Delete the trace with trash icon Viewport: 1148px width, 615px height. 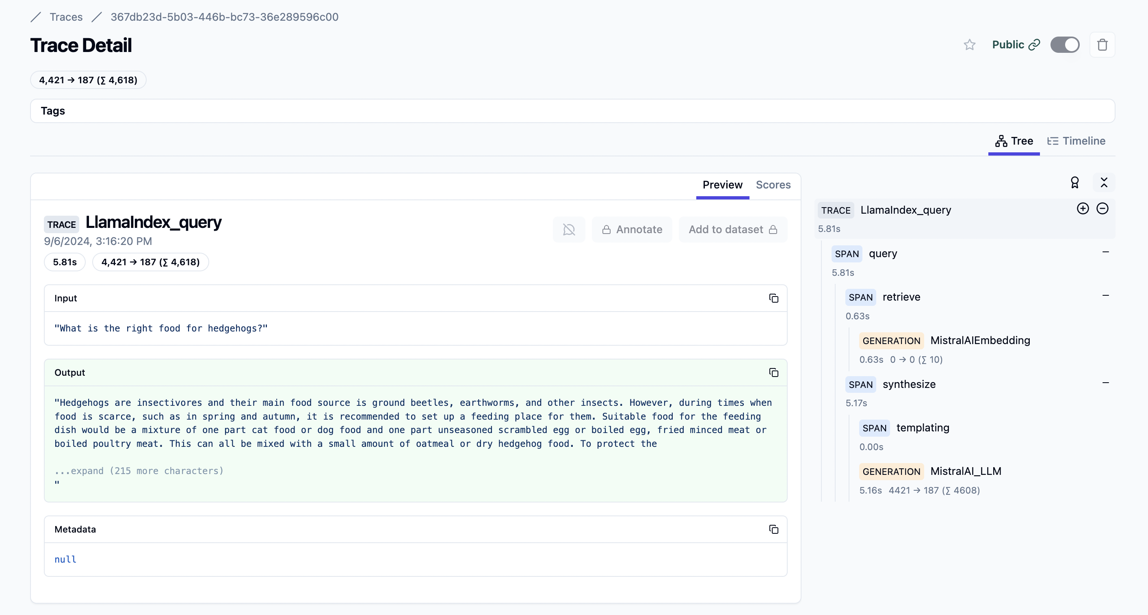click(x=1102, y=45)
